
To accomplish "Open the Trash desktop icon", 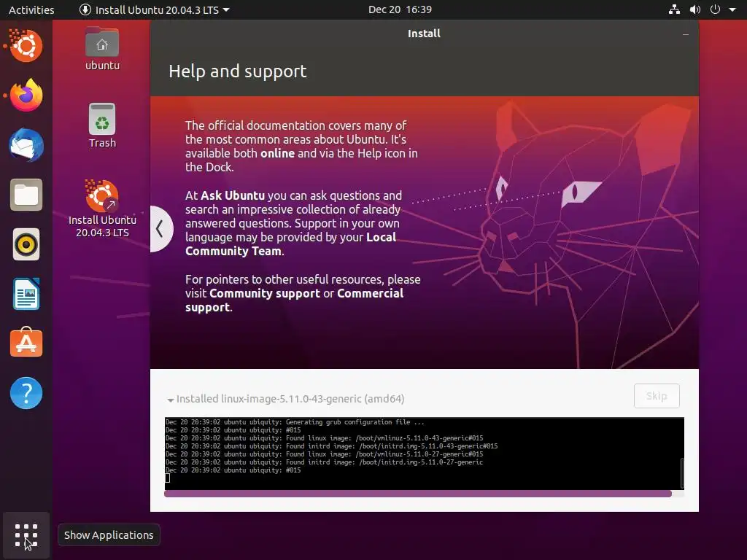I will point(102,125).
